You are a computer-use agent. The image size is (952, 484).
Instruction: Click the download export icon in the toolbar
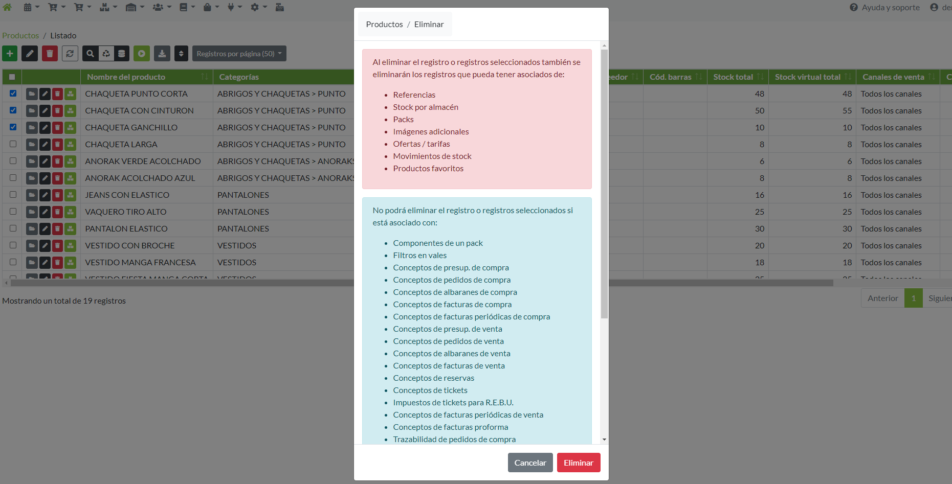(x=162, y=54)
